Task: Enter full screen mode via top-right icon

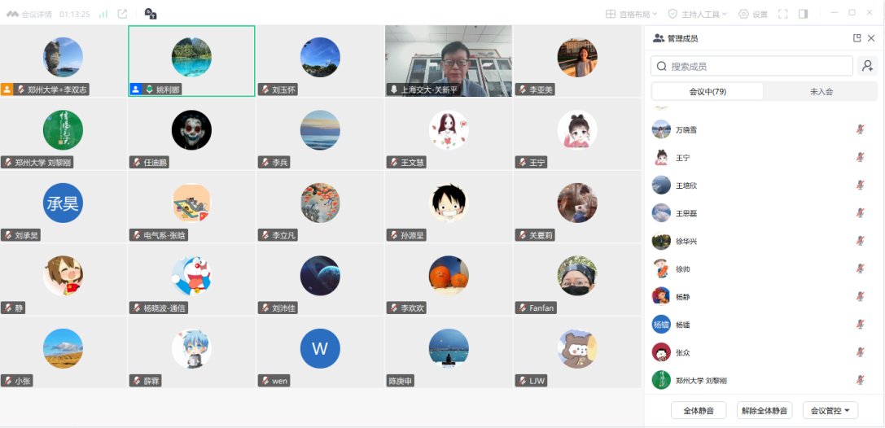Action: tap(782, 14)
